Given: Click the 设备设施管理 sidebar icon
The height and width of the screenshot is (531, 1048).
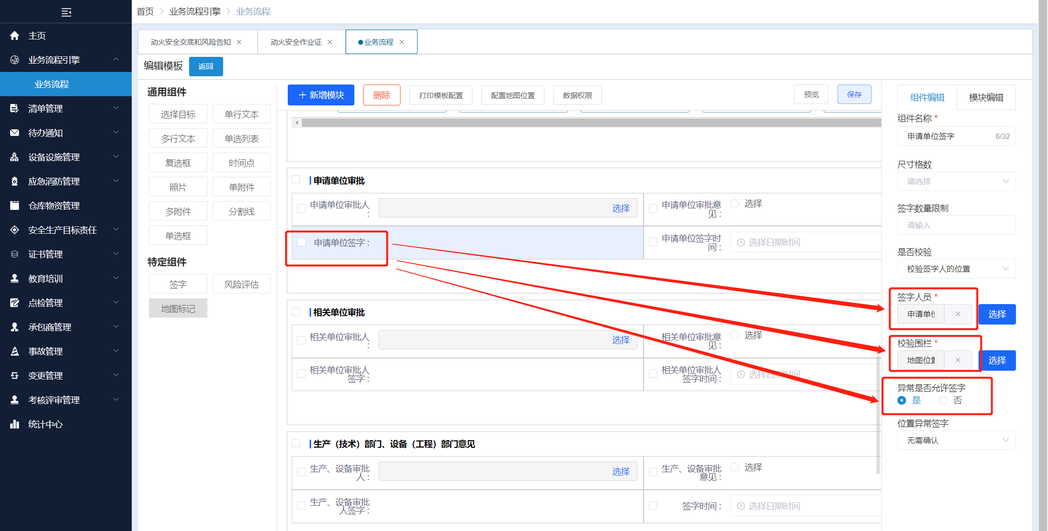Looking at the screenshot, I should click(15, 157).
